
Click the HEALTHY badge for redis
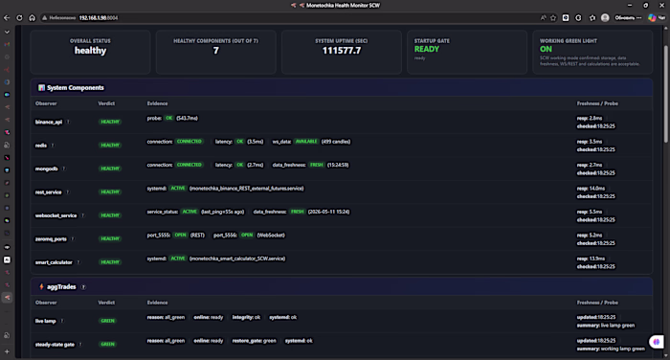(110, 146)
